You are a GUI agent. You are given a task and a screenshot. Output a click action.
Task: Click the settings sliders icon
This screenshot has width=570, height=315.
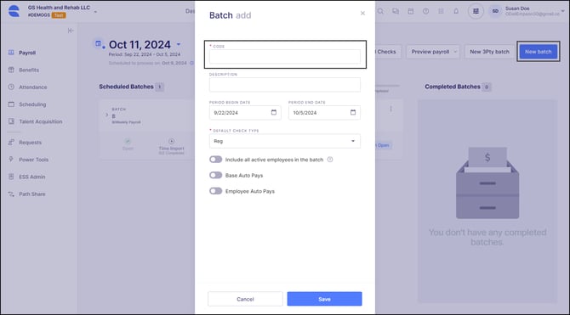point(476,12)
